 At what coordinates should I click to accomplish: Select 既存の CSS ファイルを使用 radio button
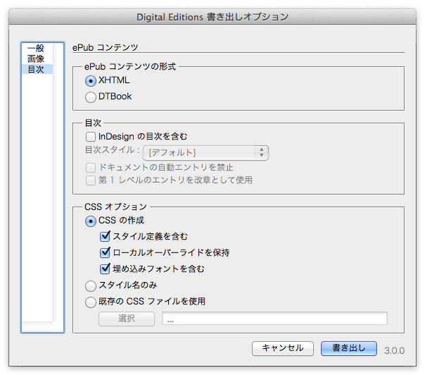(91, 302)
